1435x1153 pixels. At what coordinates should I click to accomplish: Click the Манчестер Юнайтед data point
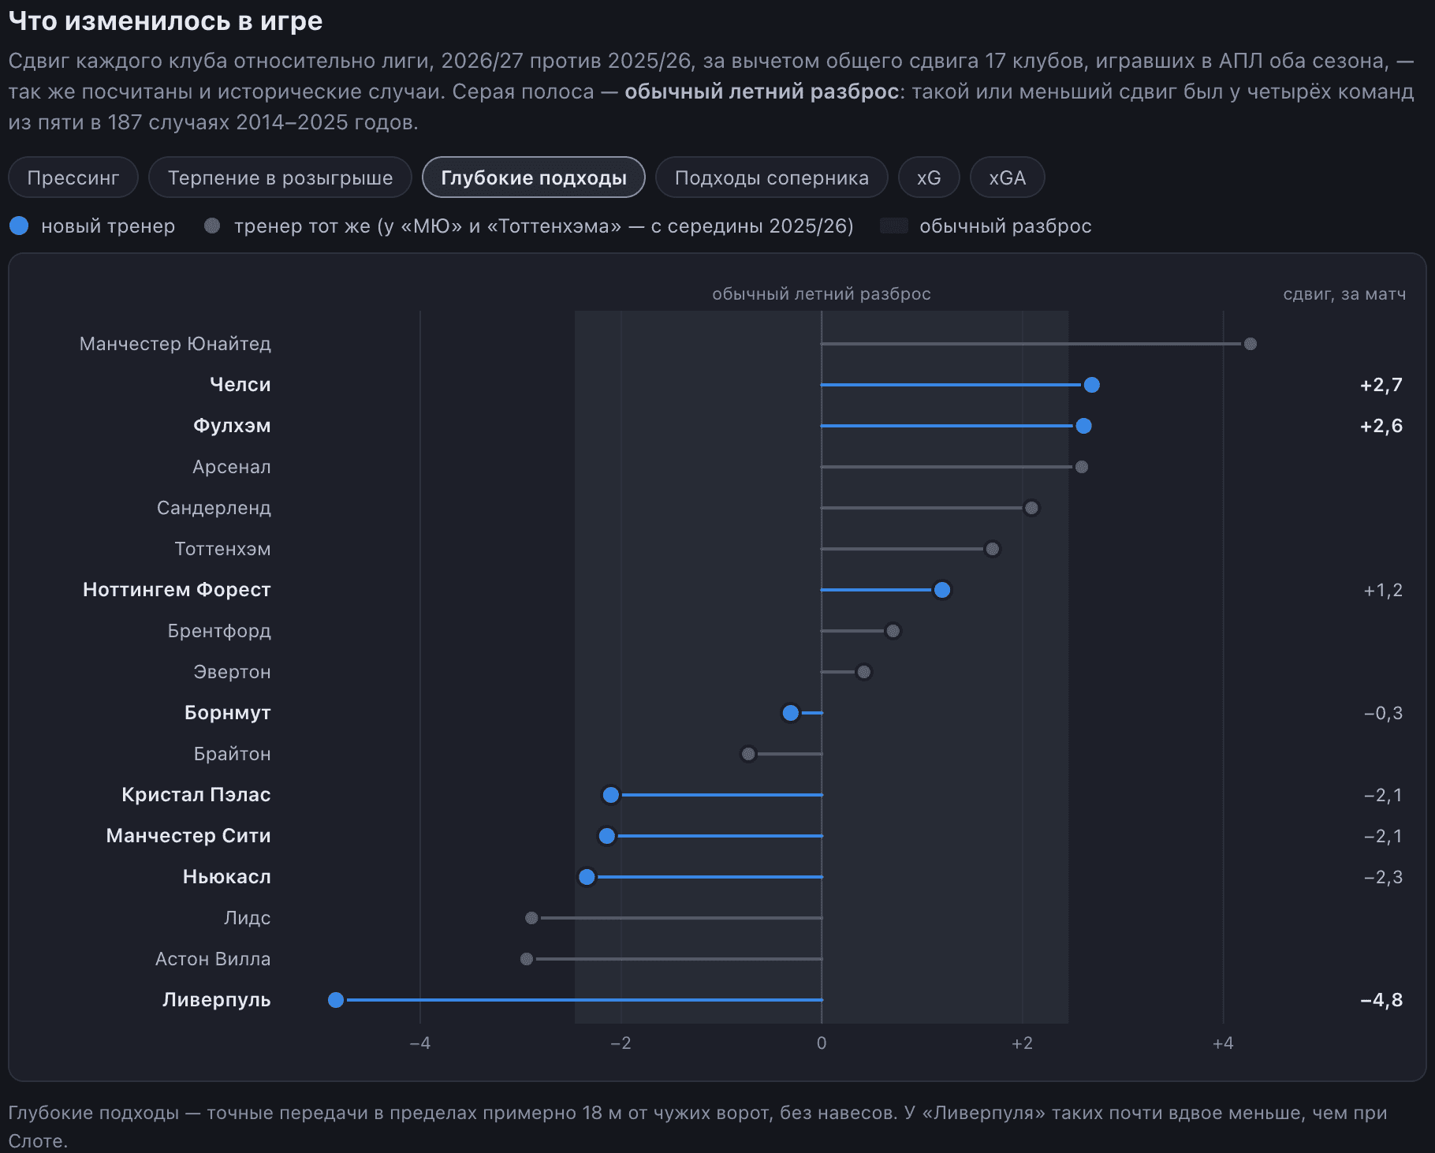pyautogui.click(x=1250, y=344)
